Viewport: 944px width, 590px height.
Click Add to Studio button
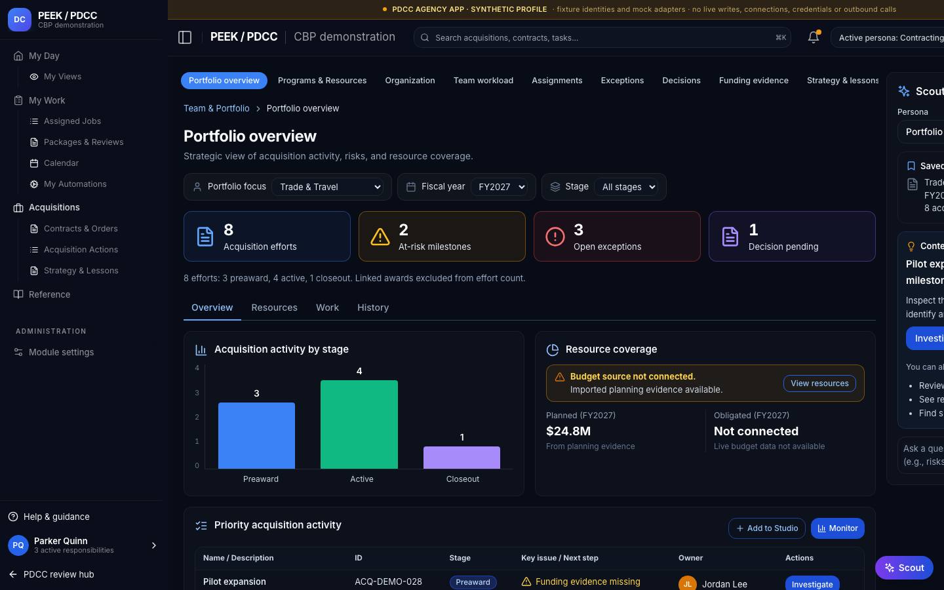pyautogui.click(x=767, y=528)
